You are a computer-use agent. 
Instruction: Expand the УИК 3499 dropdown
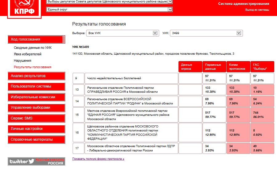pyautogui.click(x=206, y=33)
